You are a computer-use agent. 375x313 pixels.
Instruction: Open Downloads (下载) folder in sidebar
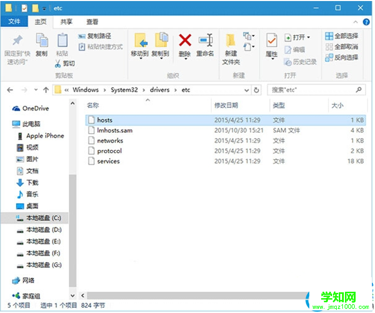27,182
